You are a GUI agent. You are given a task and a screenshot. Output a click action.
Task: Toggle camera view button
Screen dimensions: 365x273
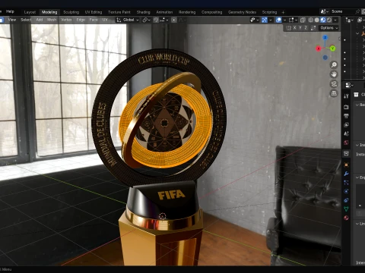pyautogui.click(x=334, y=83)
